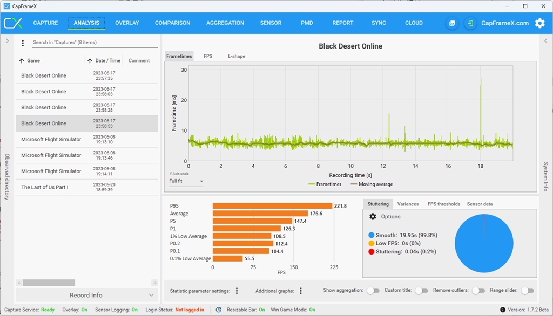
Task: Switch to the FPS graph tab
Action: pos(208,57)
